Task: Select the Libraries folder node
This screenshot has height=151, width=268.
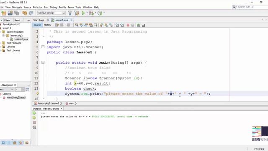Action: tap(11, 47)
